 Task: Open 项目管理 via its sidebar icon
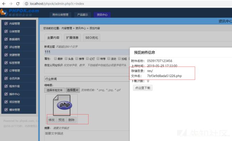[6, 102]
